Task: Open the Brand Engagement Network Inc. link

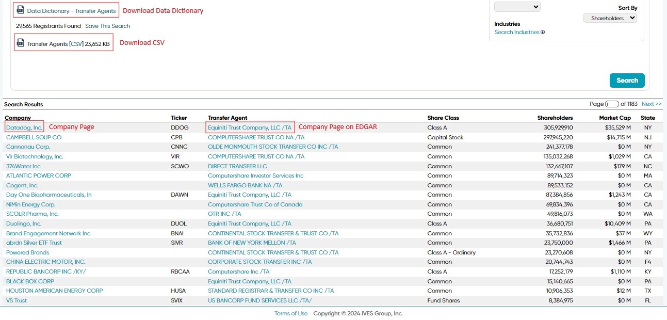Action: [49, 233]
